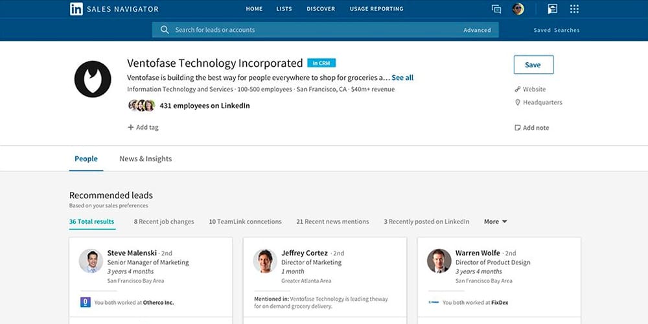Click the Senior Manager of Marketing title
The width and height of the screenshot is (648, 324).
tap(148, 262)
